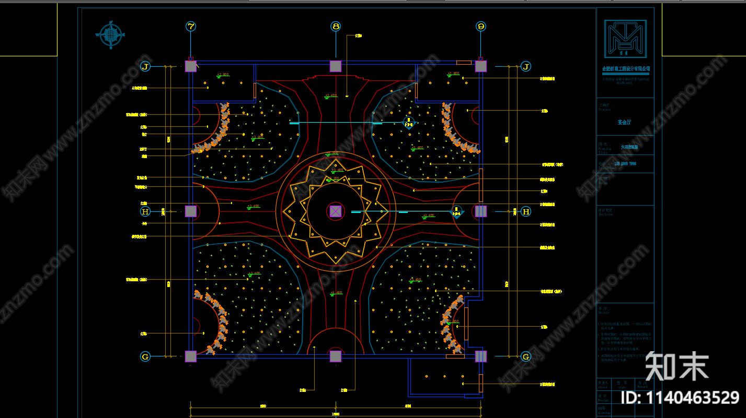746x418 pixels.
Task: Pick the right J axis bubble
Action: (526, 66)
